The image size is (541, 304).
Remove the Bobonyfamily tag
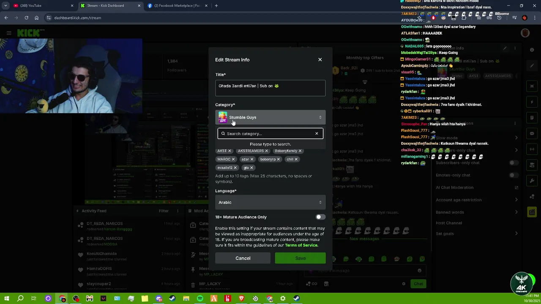(x=300, y=151)
